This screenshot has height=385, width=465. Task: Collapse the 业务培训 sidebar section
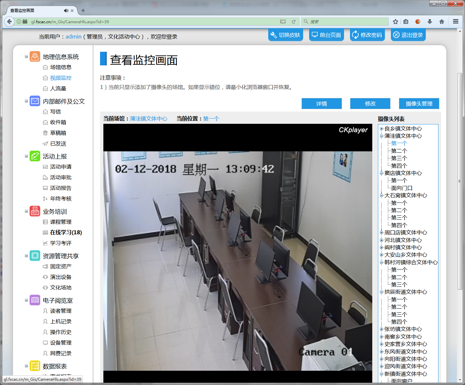(x=26, y=211)
